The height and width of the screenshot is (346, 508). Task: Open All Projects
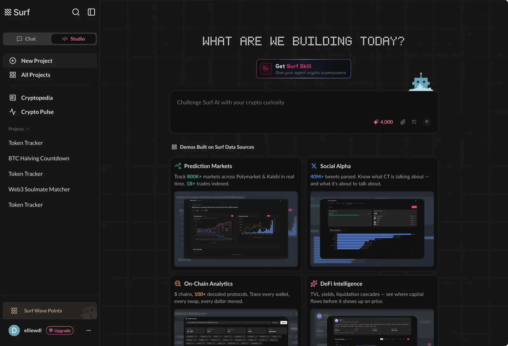50,75
